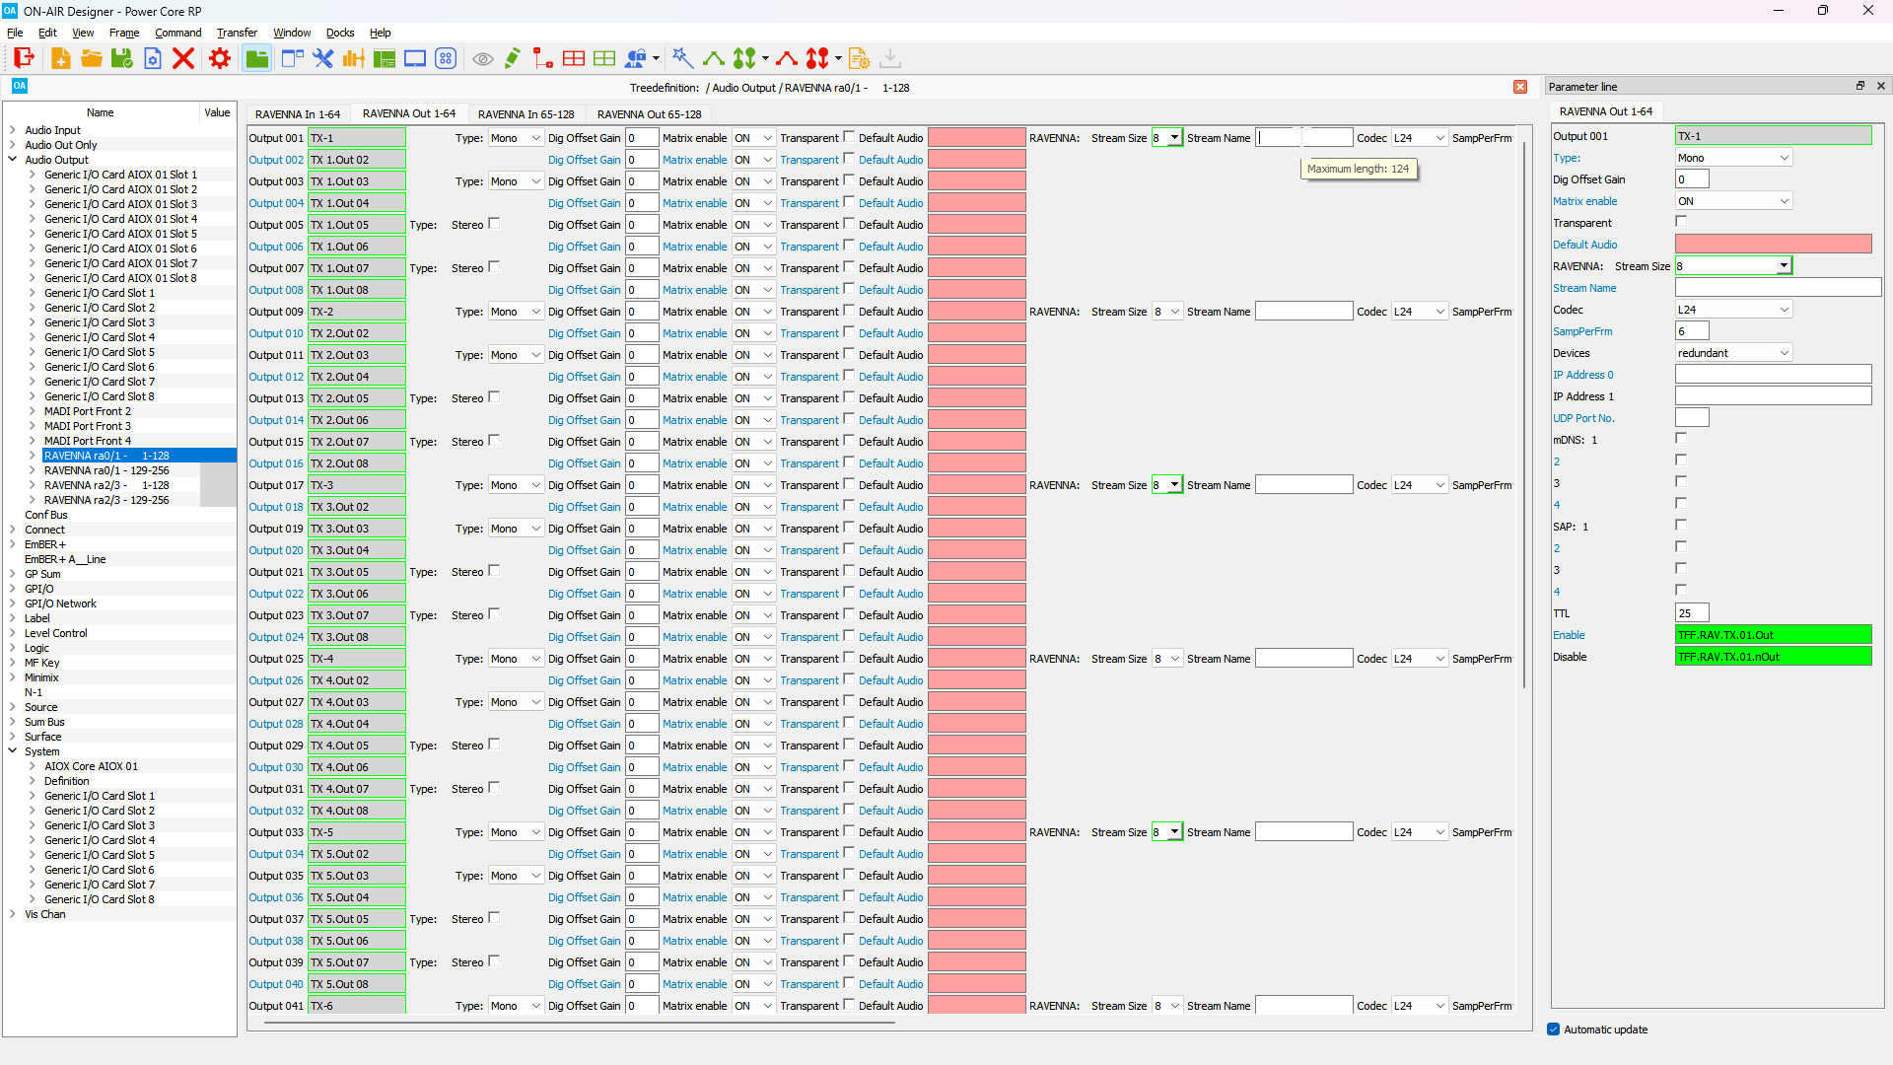The height and width of the screenshot is (1065, 1893).
Task: Click the red gear settings toolbar icon
Action: pyautogui.click(x=219, y=59)
